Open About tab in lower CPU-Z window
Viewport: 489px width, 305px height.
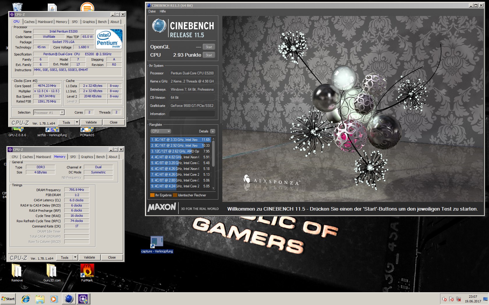(113, 157)
